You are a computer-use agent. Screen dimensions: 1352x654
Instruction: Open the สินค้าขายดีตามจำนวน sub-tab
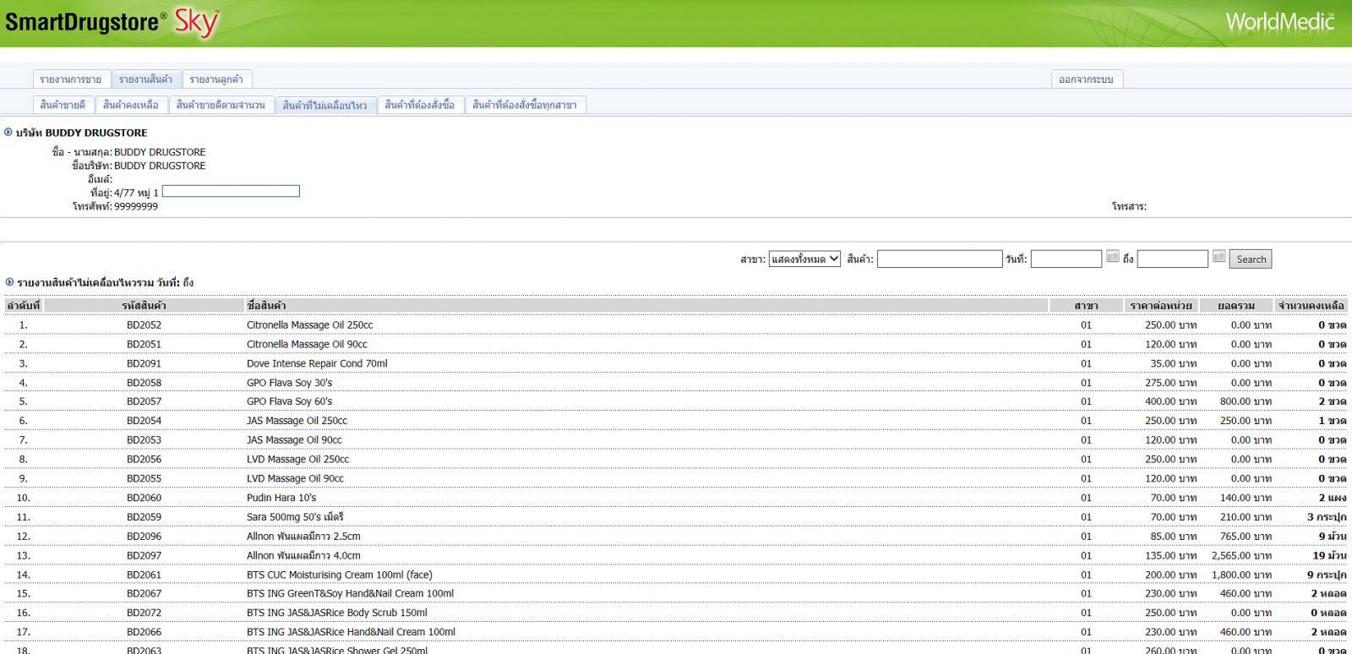click(221, 105)
